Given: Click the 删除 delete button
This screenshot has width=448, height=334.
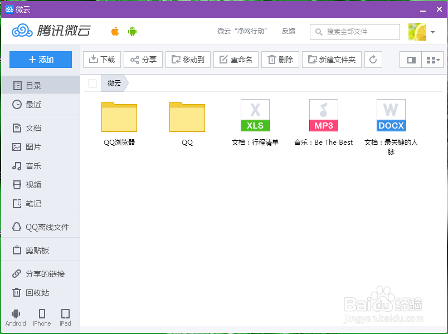Looking at the screenshot, I should pyautogui.click(x=280, y=60).
